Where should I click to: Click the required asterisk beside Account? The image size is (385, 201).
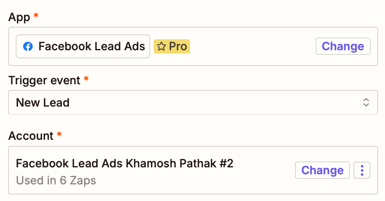(x=59, y=135)
